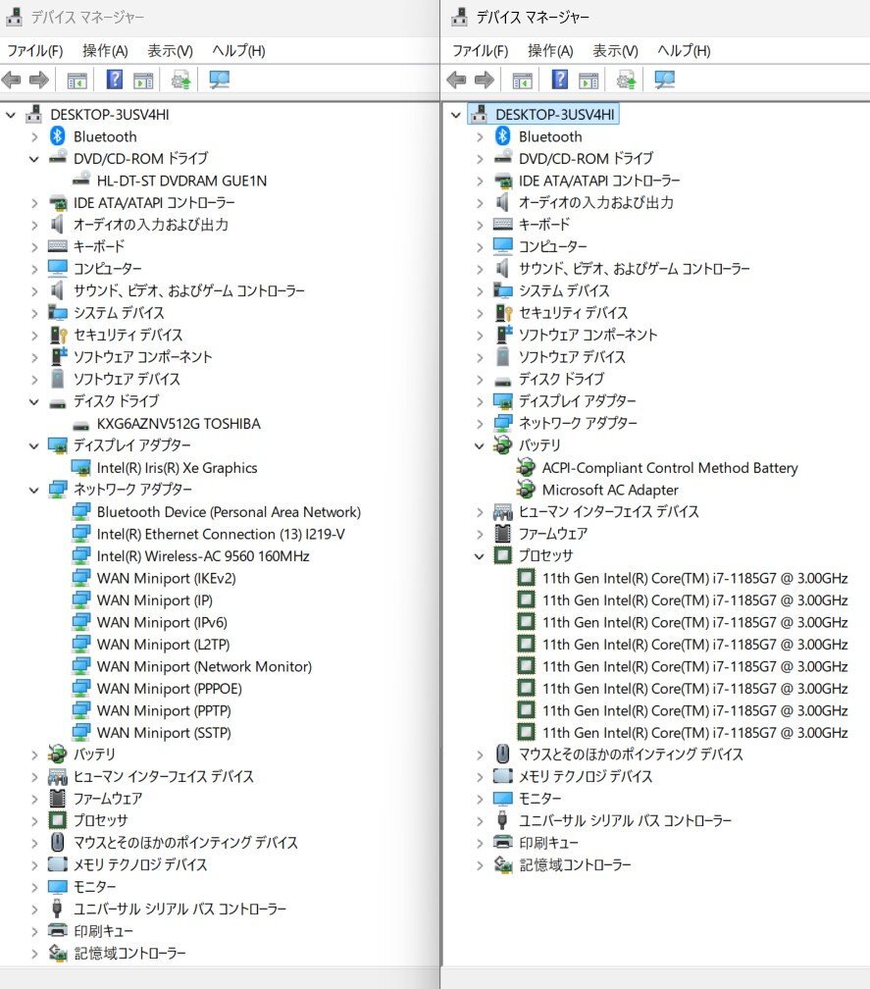
Task: Select メモリ テクノロジ デバイス in right window
Action: tap(585, 776)
